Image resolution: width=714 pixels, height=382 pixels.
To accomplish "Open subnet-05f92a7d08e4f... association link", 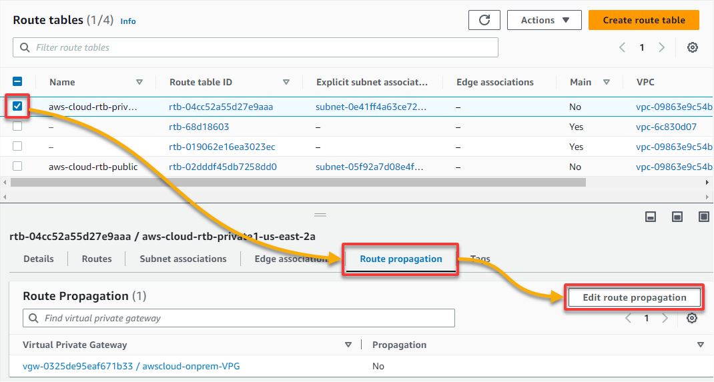I will tap(369, 167).
